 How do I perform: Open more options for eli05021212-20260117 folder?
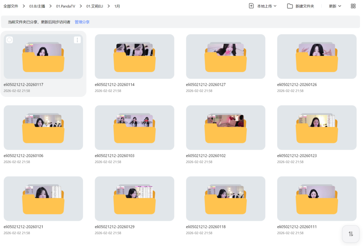click(77, 40)
